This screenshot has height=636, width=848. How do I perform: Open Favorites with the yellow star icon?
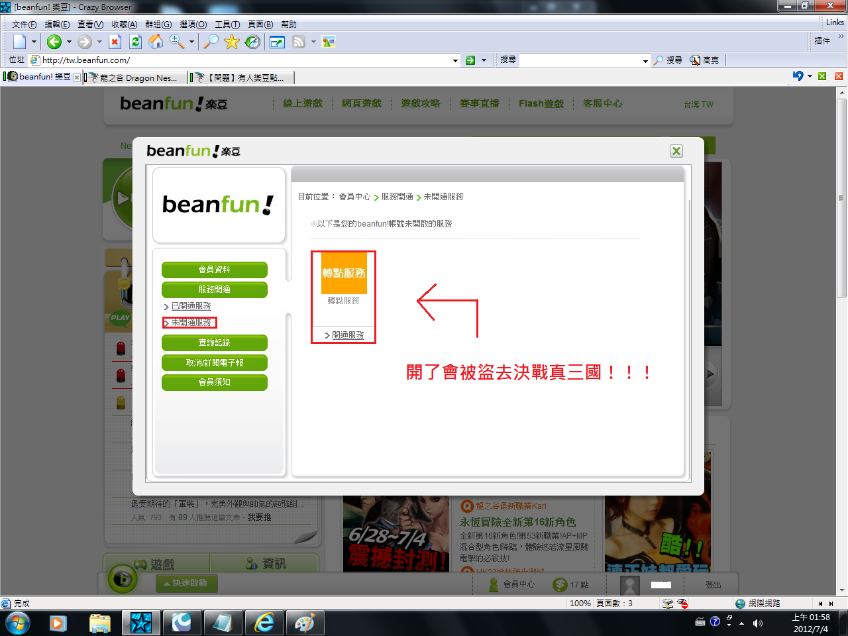pyautogui.click(x=232, y=42)
